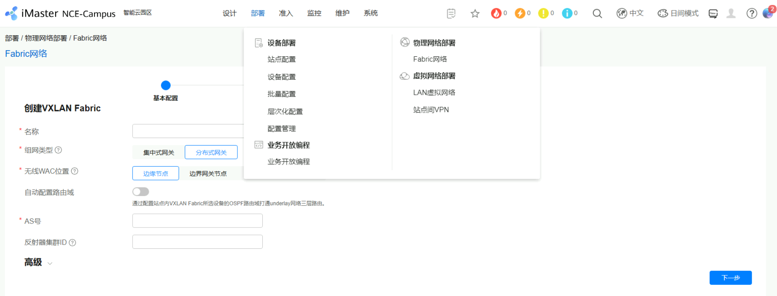Image resolution: width=777 pixels, height=296 pixels.
Task: Open the 日间模式 theme switcher
Action: click(x=678, y=14)
